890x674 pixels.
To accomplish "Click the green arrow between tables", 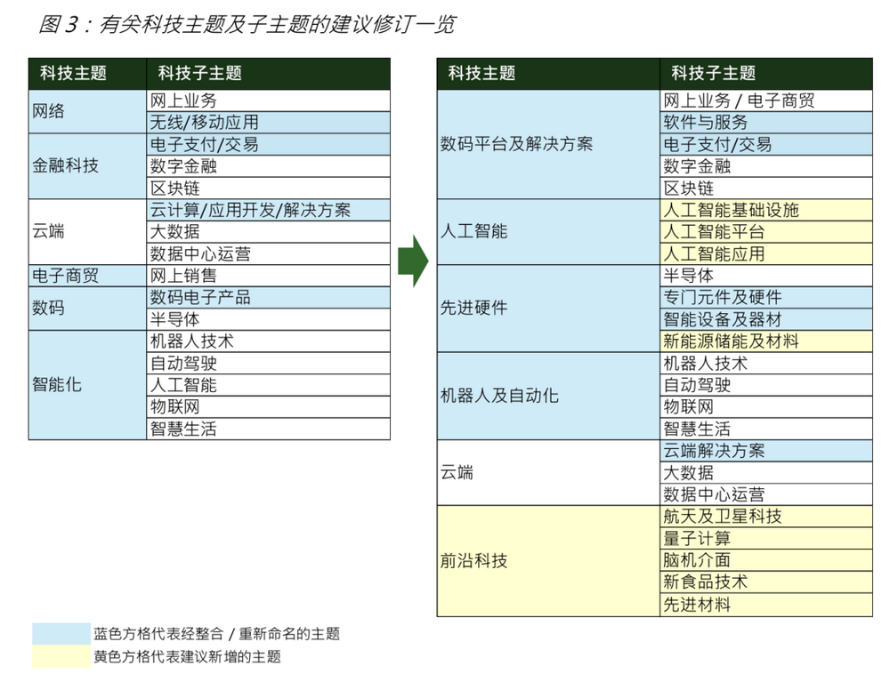I will 413,261.
